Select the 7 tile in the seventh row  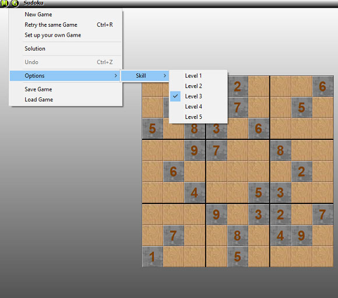[323, 215]
